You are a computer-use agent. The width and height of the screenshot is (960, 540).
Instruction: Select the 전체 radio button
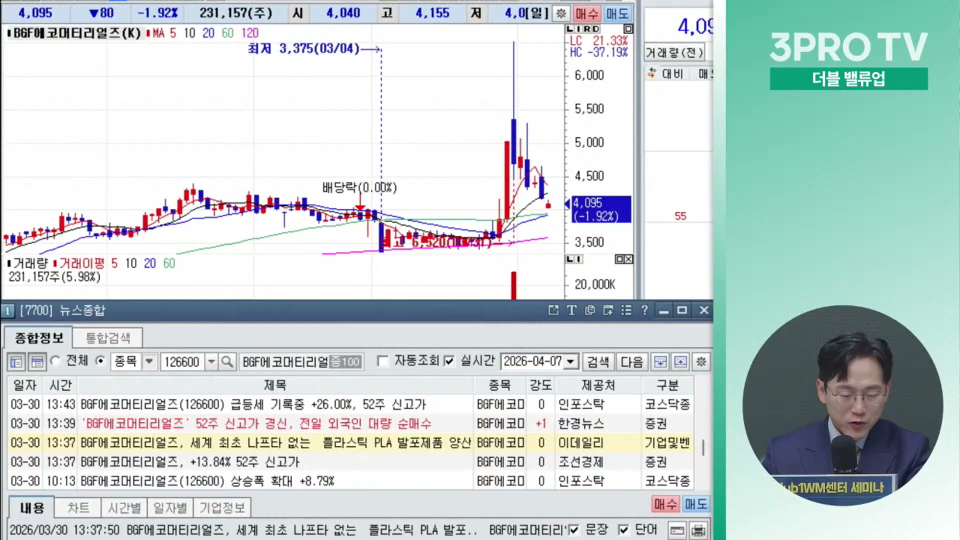[x=55, y=360]
